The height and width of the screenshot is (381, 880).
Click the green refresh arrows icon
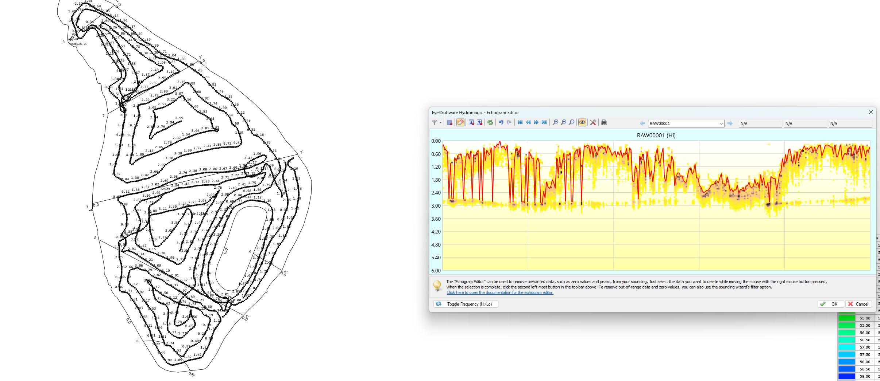click(x=490, y=123)
